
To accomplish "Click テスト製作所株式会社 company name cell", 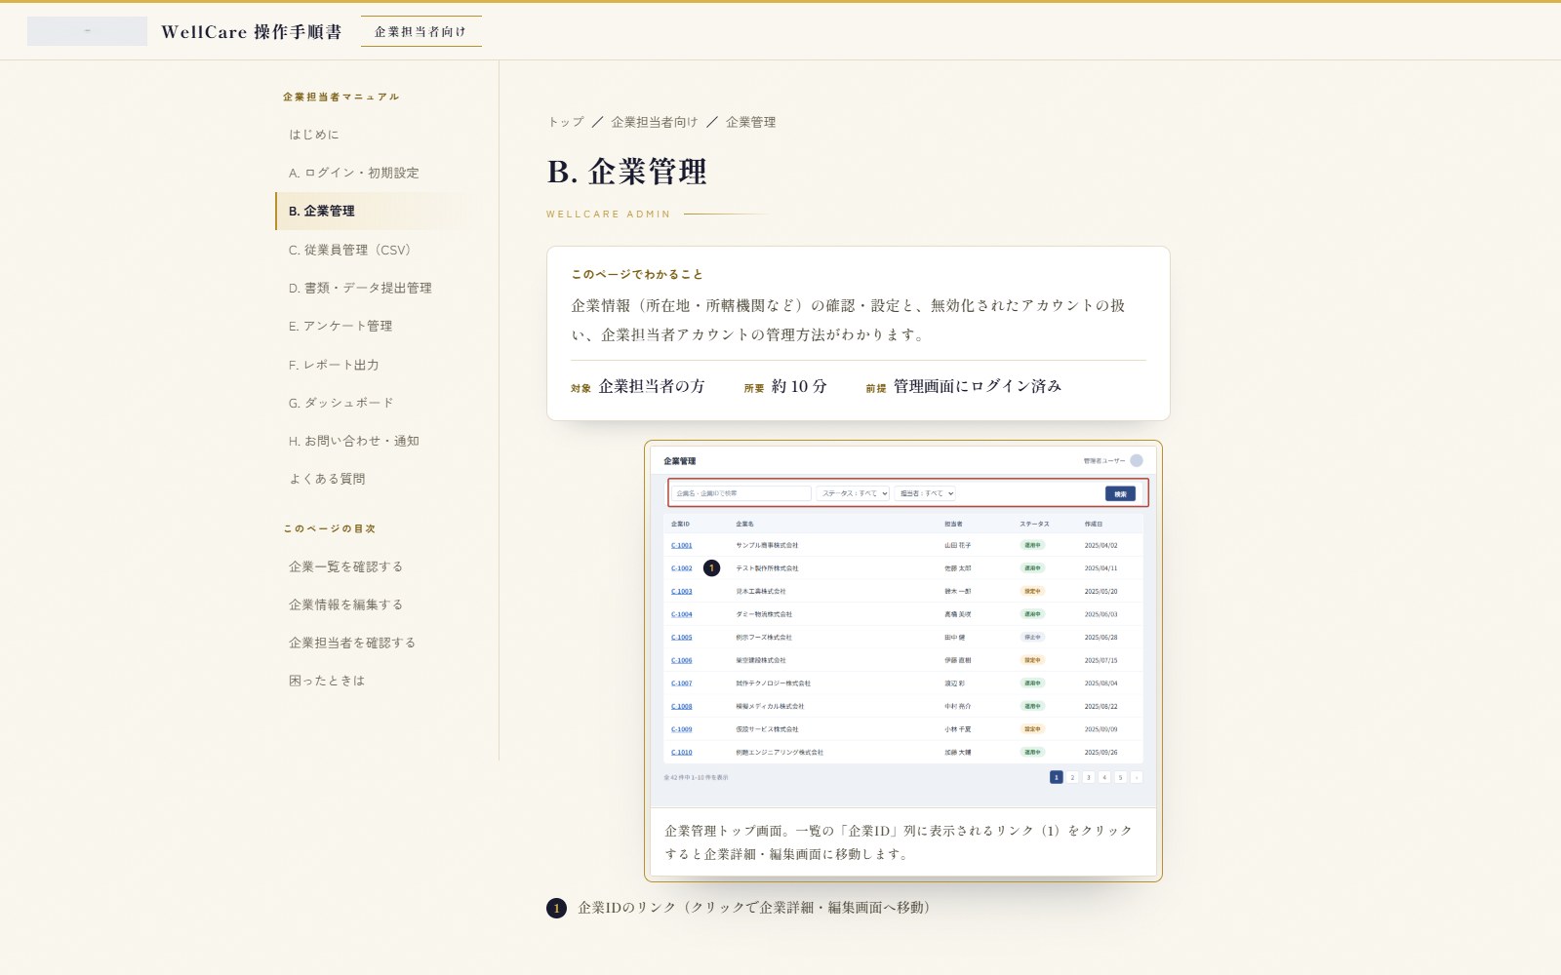I will point(767,568).
